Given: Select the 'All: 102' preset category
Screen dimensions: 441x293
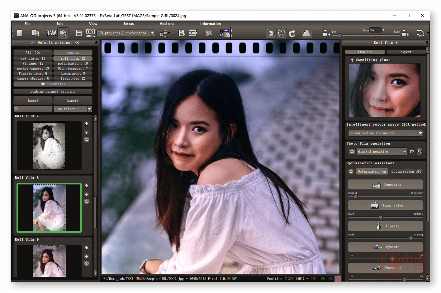Looking at the screenshot, I should click(x=33, y=53).
